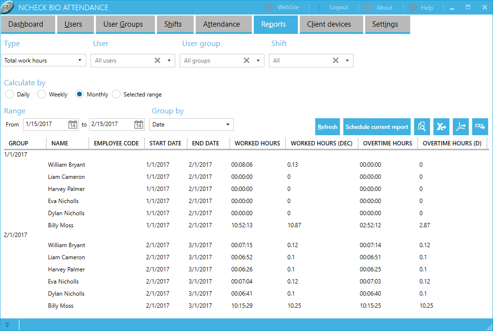493x331 pixels.
Task: Export report to PDF
Action: click(461, 127)
